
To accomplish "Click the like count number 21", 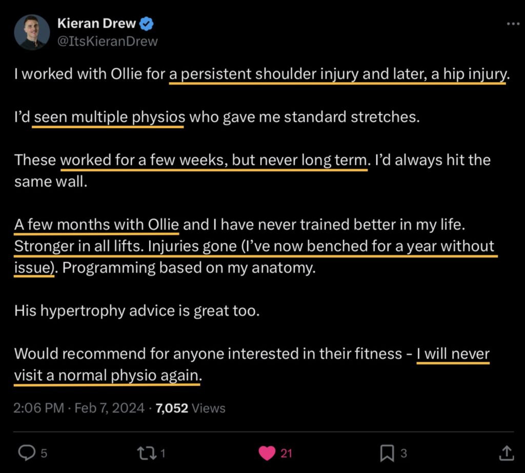I will click(x=286, y=453).
